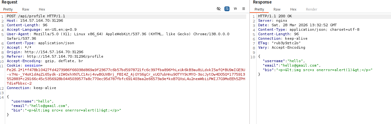Click the response body "bio" line
This screenshot has height=124, width=391.
click(317, 70)
